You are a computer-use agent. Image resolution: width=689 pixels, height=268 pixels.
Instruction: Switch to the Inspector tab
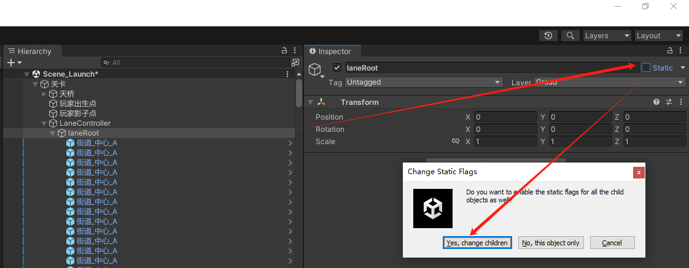[x=333, y=52]
